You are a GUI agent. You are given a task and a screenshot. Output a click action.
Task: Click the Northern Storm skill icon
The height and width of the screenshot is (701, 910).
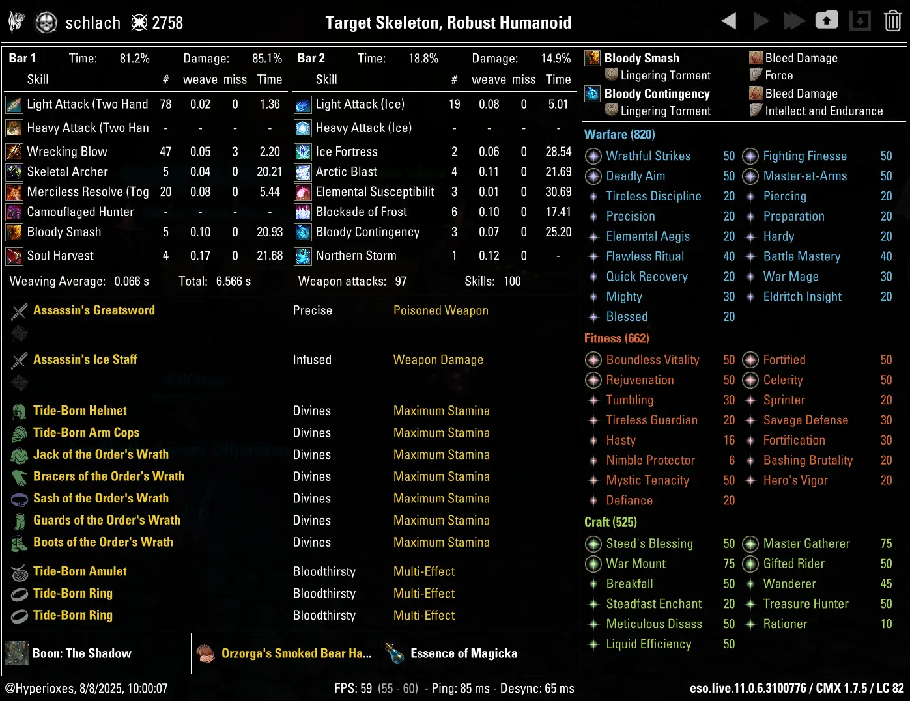[303, 256]
